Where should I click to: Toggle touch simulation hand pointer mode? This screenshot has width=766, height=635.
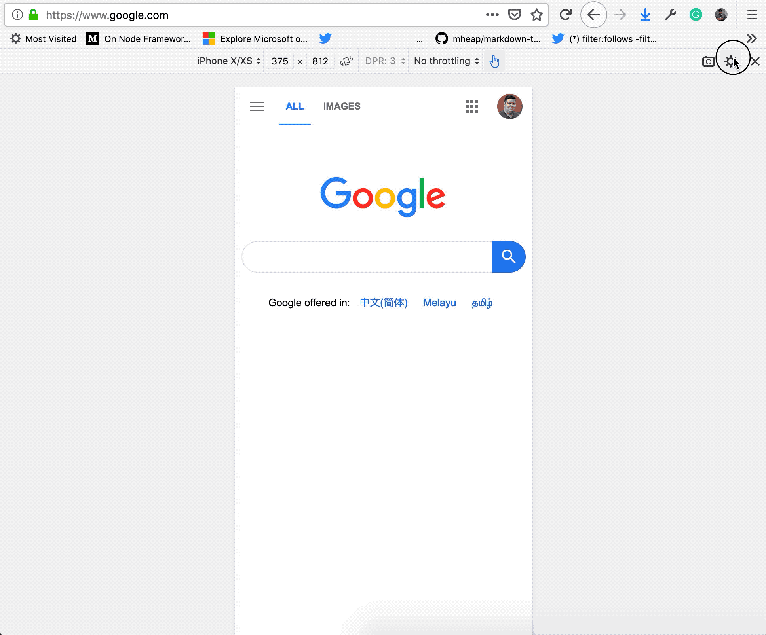(495, 61)
